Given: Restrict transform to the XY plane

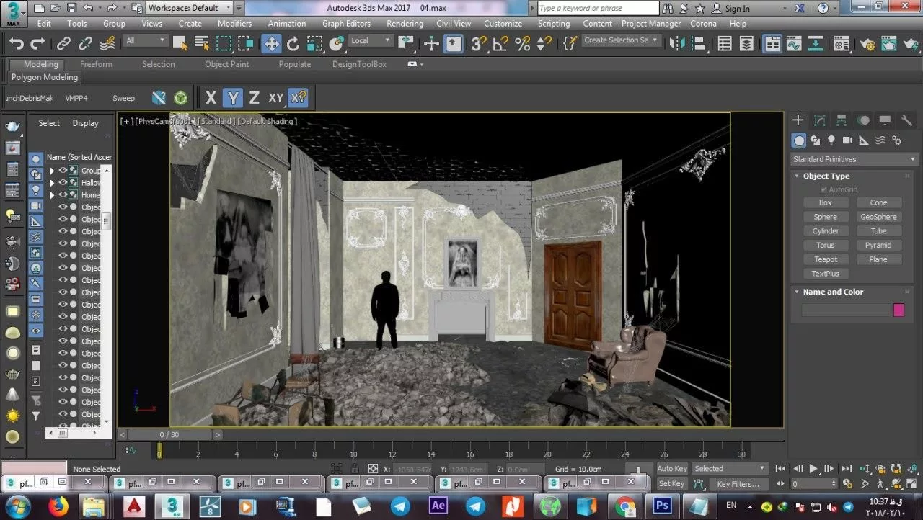Looking at the screenshot, I should click(276, 98).
